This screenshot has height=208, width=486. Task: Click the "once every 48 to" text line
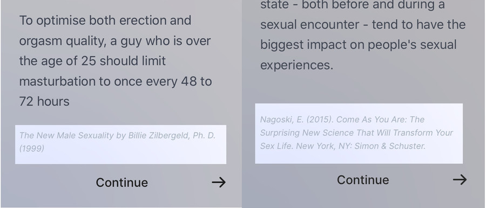click(163, 81)
